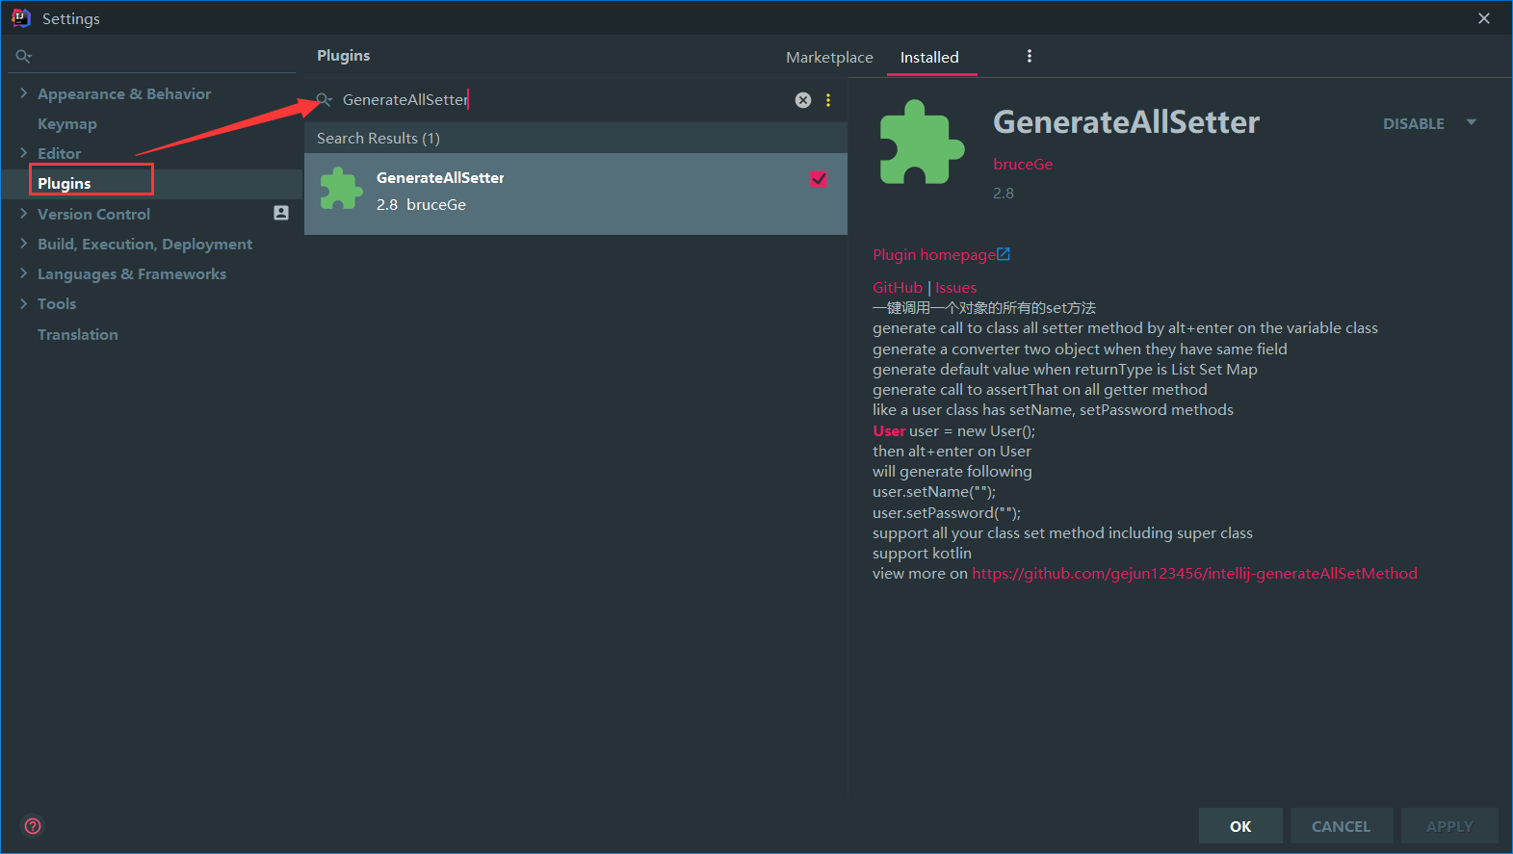Click the bruceGe vendor link
The image size is (1513, 854).
[x=1023, y=164]
